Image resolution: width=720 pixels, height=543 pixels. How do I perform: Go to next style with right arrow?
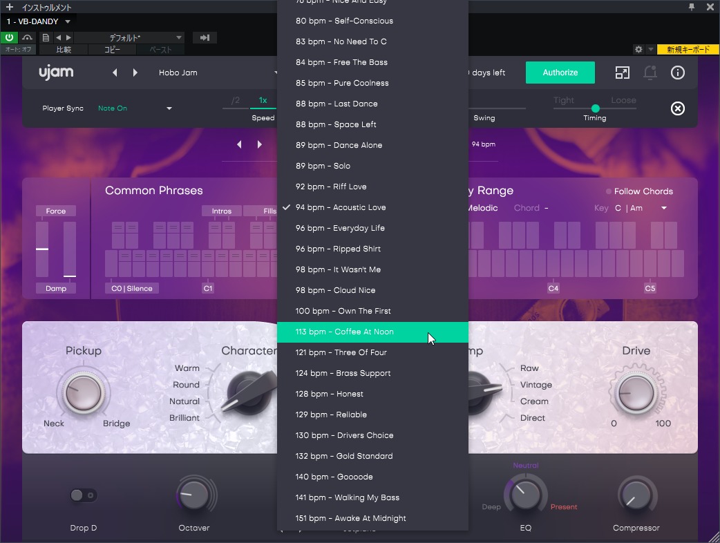pyautogui.click(x=259, y=144)
